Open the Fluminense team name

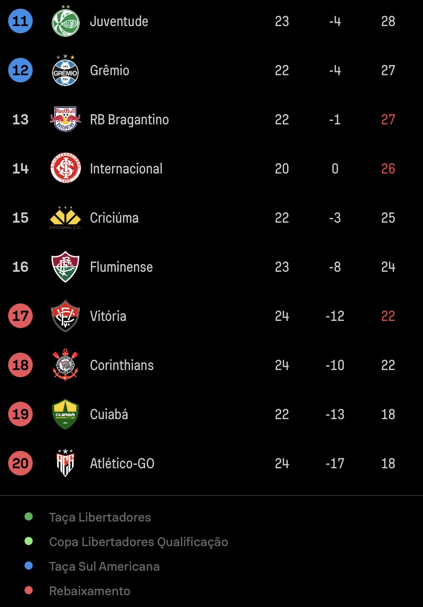click(x=121, y=267)
